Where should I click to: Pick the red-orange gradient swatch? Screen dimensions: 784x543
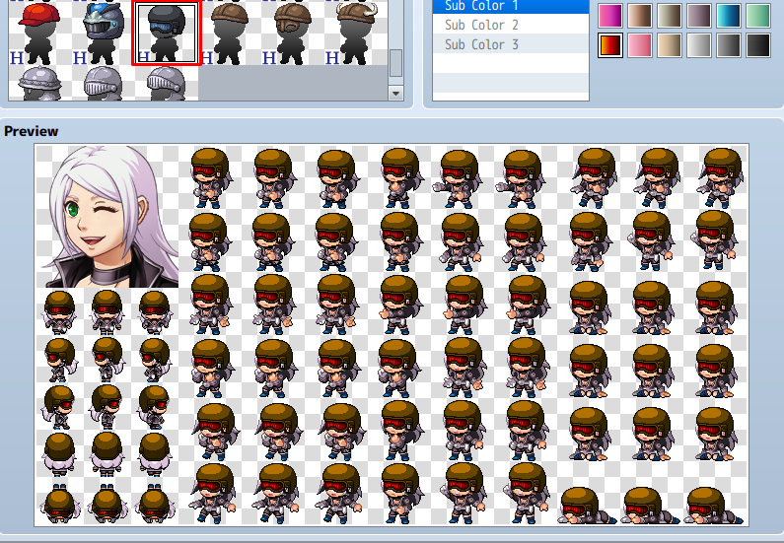pyautogui.click(x=610, y=45)
